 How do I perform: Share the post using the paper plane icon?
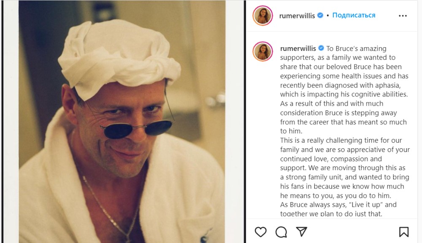pos(301,232)
